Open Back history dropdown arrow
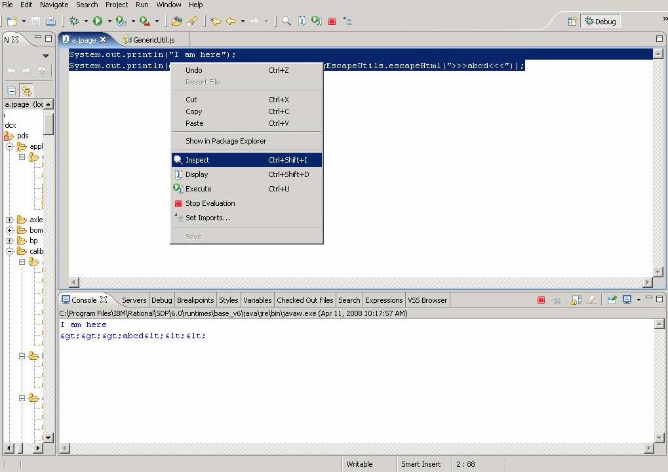 point(243,21)
